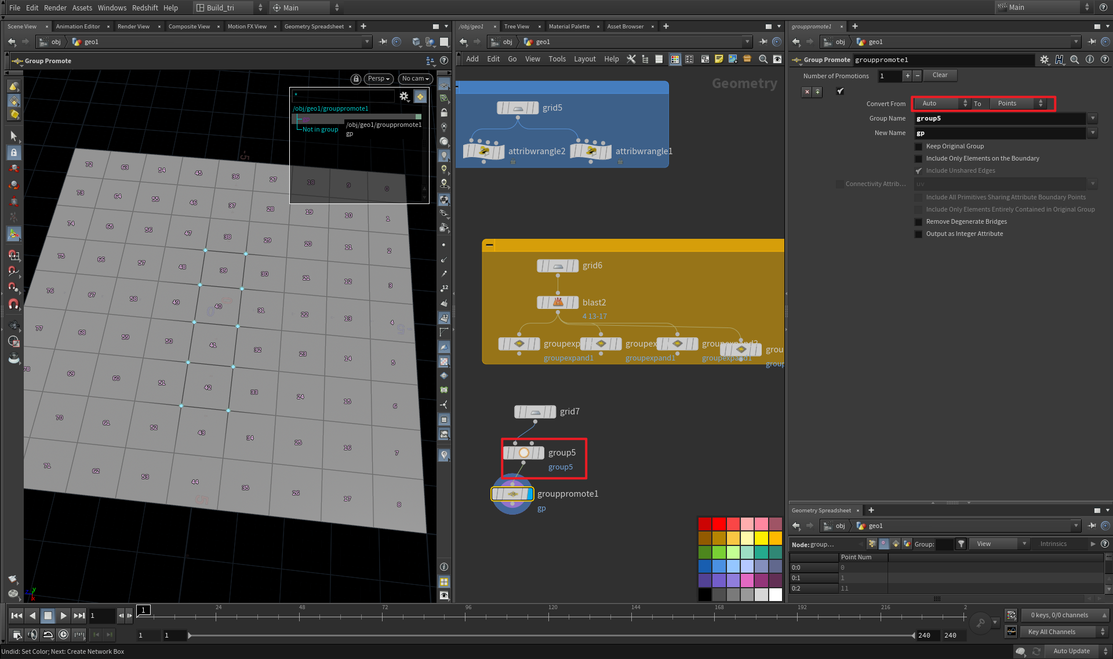Open the Group Promote help question mark icon
This screenshot has width=1113, height=659.
tap(1105, 59)
